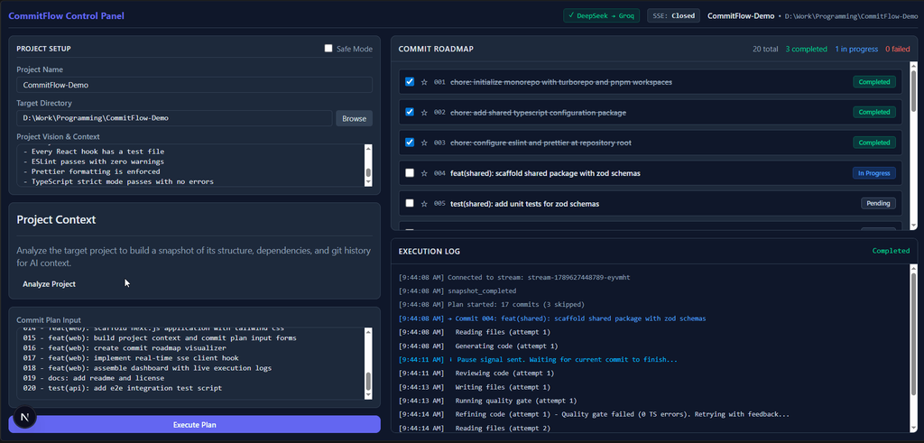The width and height of the screenshot is (924, 443).
Task: Star commit 002 shared typescript configuration
Action: [x=424, y=112]
